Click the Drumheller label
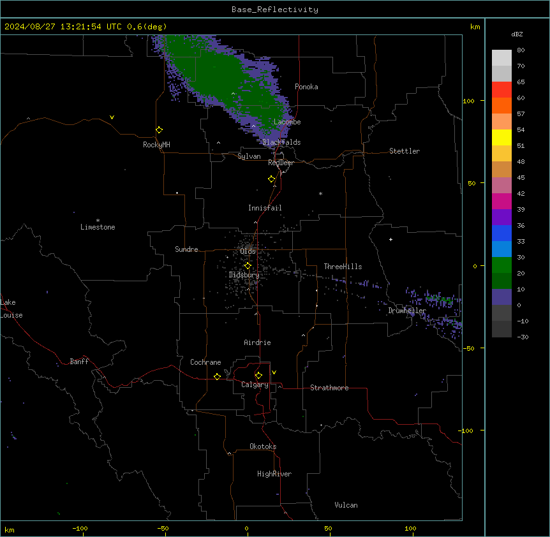The height and width of the screenshot is (537, 550). (x=407, y=311)
